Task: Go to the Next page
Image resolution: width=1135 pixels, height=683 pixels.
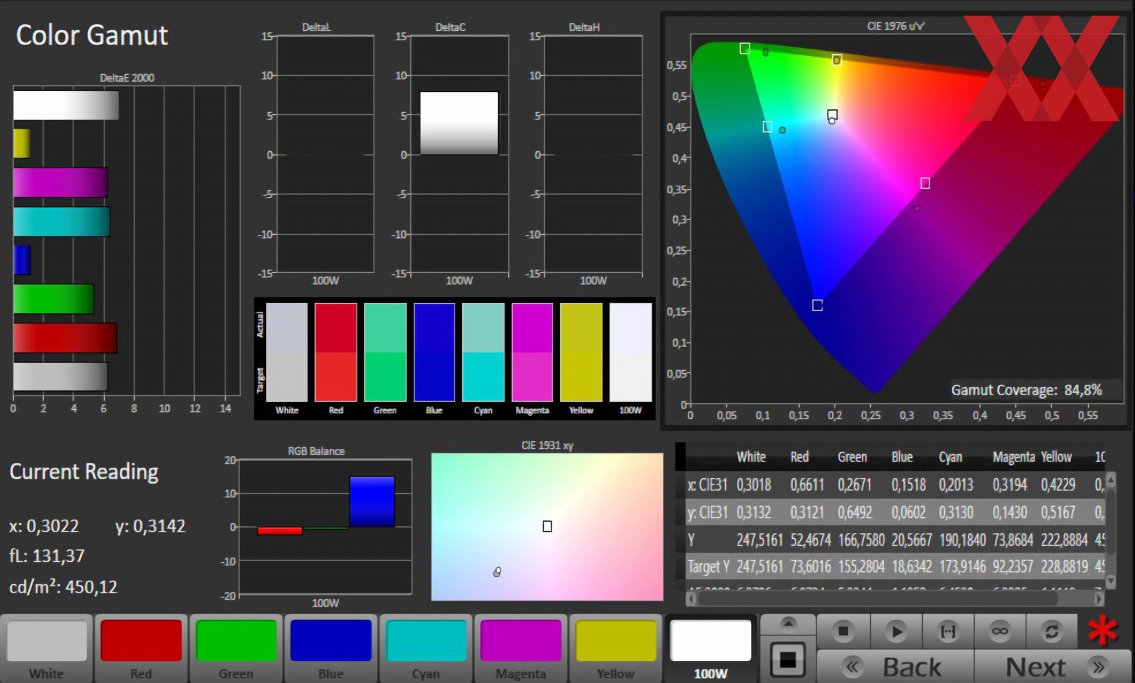Action: [x=1053, y=667]
